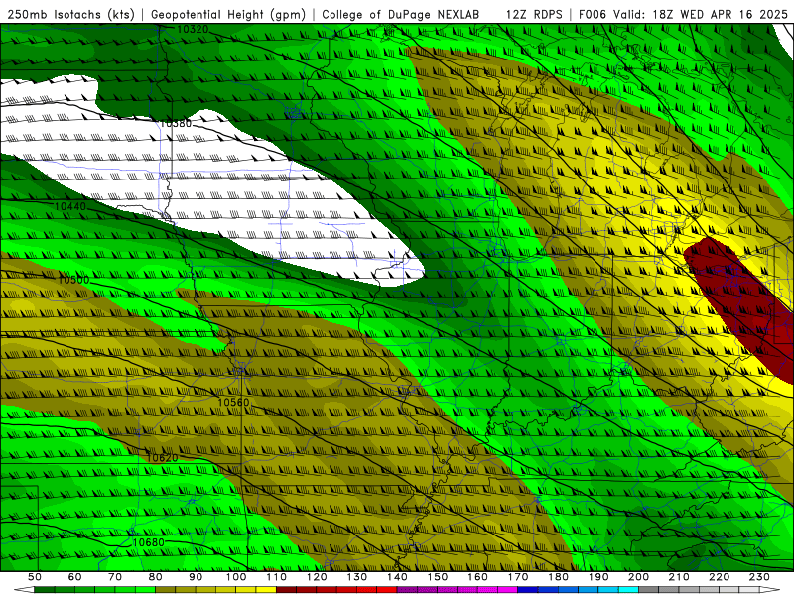The width and height of the screenshot is (794, 595).
Task: Click the "Geopotential Height (gpm)" header text
Action: 228,15
